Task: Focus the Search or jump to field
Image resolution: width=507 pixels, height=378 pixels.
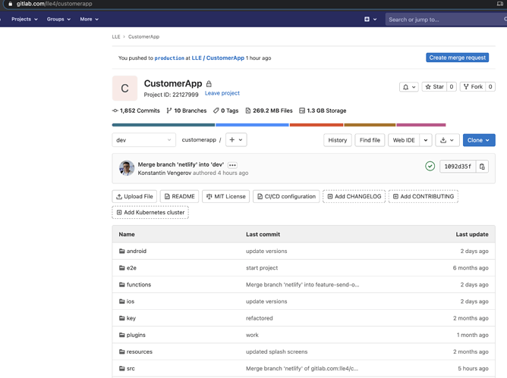Action: (446, 20)
